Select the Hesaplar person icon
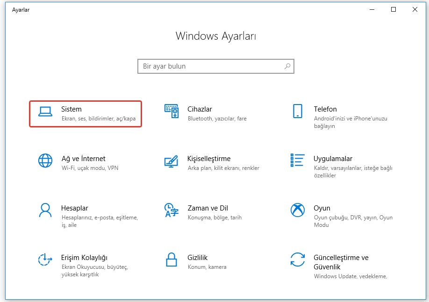 [45, 210]
